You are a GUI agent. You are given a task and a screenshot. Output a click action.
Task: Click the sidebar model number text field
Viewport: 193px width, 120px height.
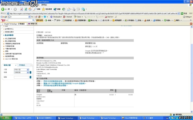pos(21,77)
